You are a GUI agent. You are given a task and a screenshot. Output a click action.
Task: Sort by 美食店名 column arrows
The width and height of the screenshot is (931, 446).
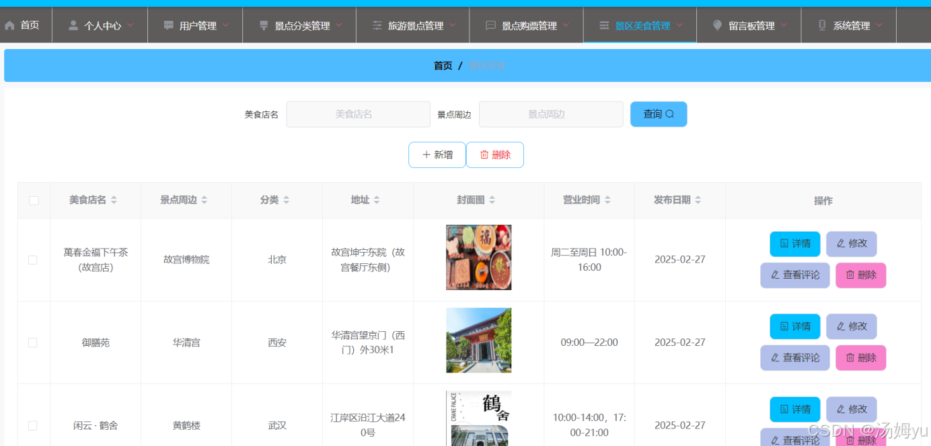tap(114, 200)
